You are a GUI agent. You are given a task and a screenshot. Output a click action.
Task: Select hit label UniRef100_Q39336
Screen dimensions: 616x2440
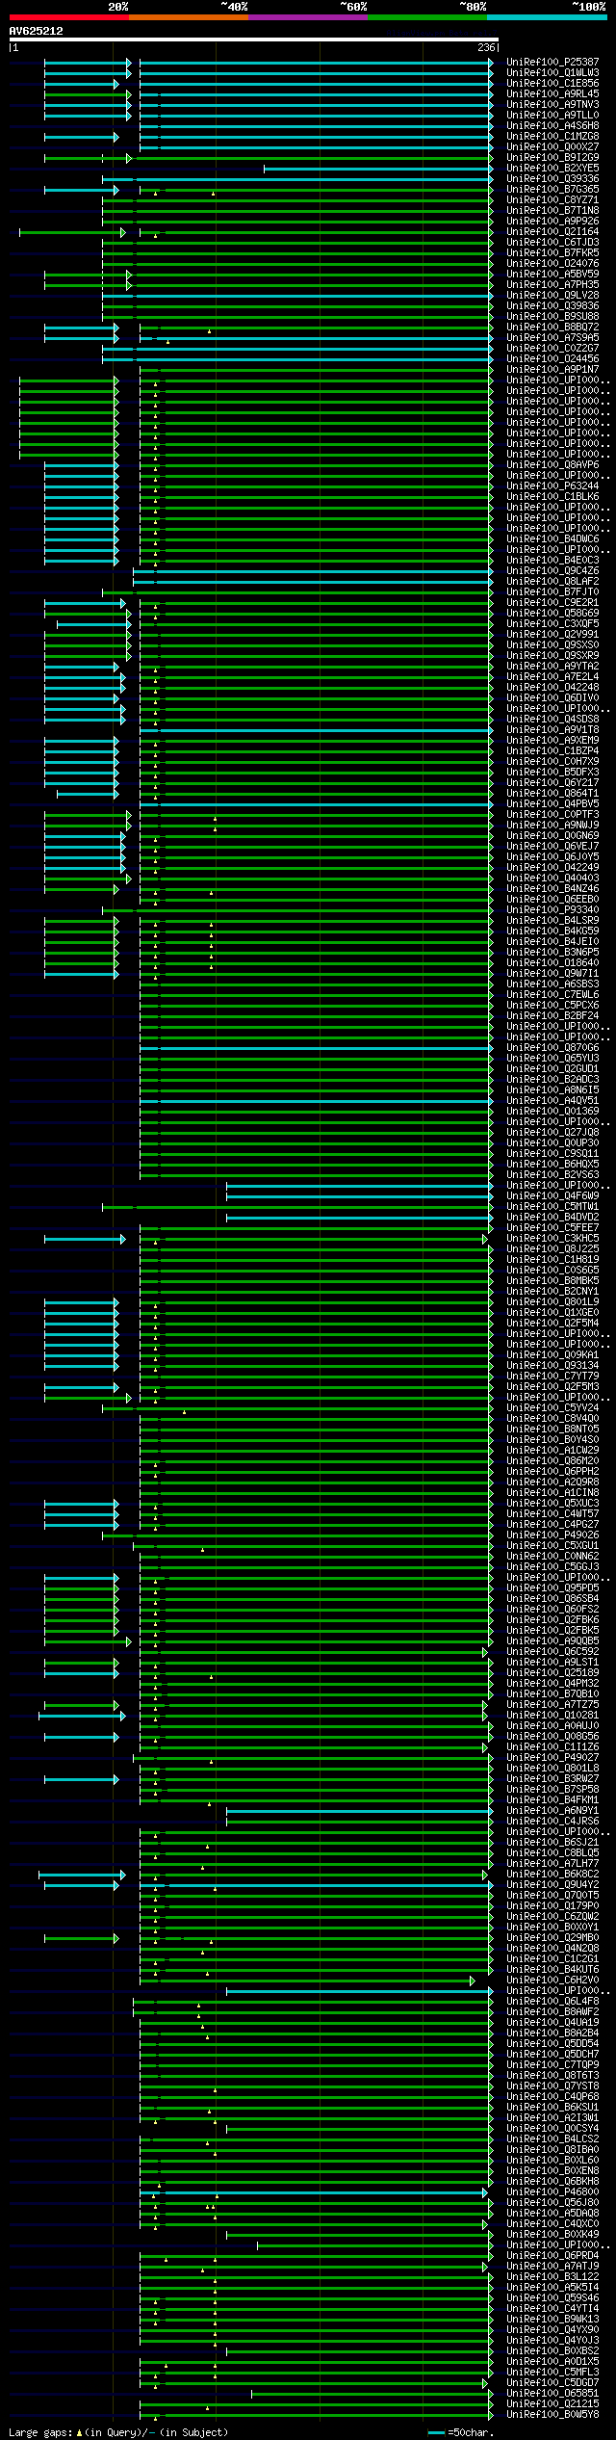click(x=552, y=179)
